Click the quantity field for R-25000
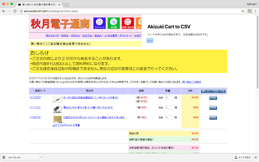 coord(170,98)
